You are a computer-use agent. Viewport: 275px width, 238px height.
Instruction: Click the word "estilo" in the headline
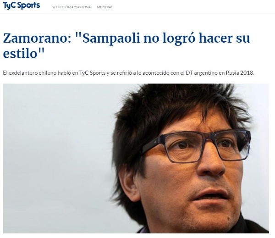(x=20, y=53)
